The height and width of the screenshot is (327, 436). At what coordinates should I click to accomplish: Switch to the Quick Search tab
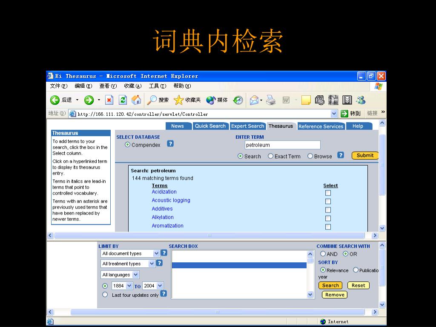point(210,126)
